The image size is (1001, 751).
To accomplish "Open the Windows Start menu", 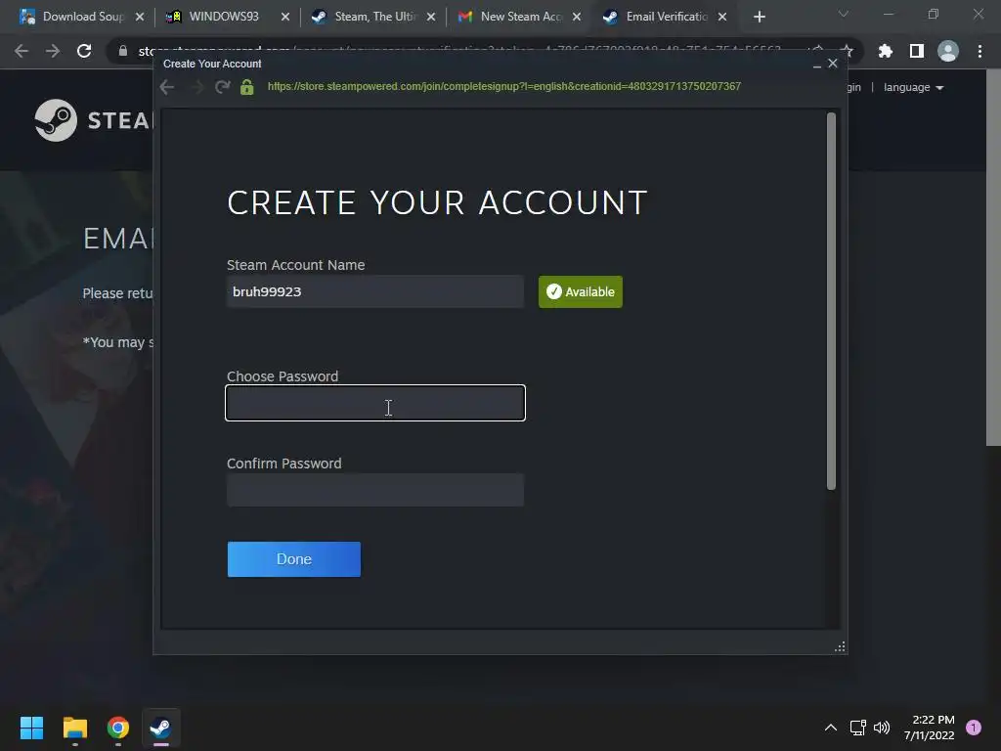I will tap(31, 728).
